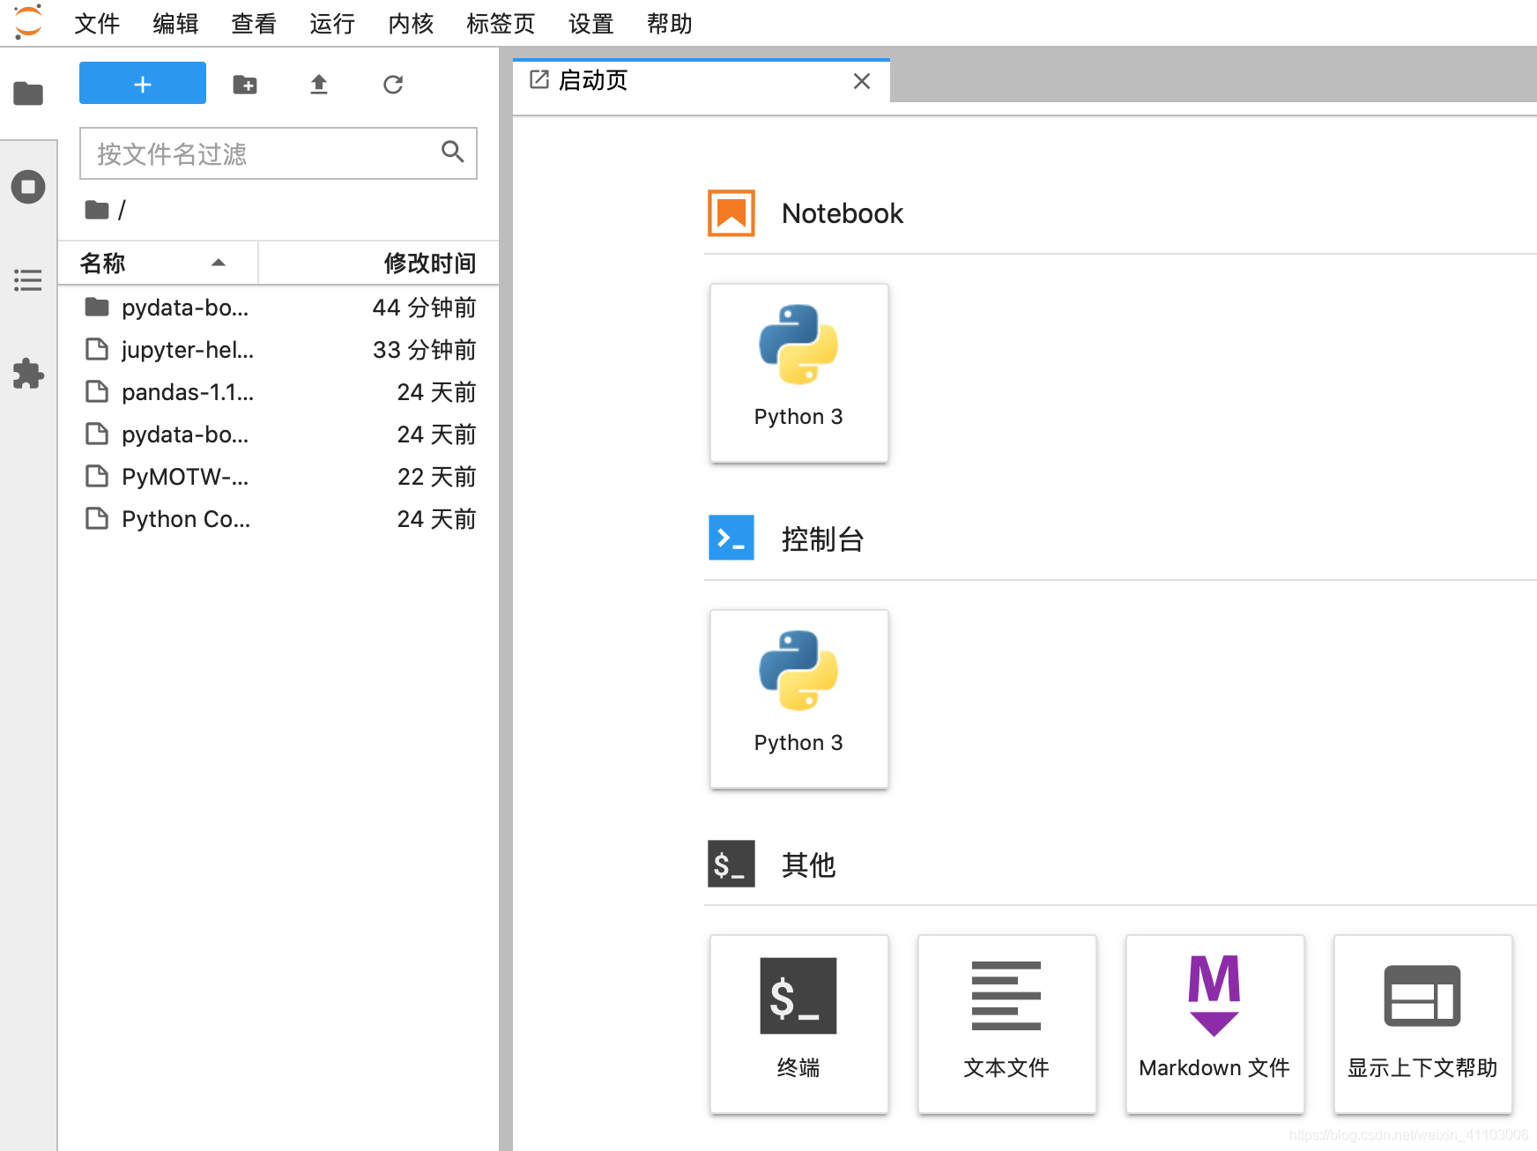Open the 设置 menu
This screenshot has width=1537, height=1151.
click(x=590, y=24)
